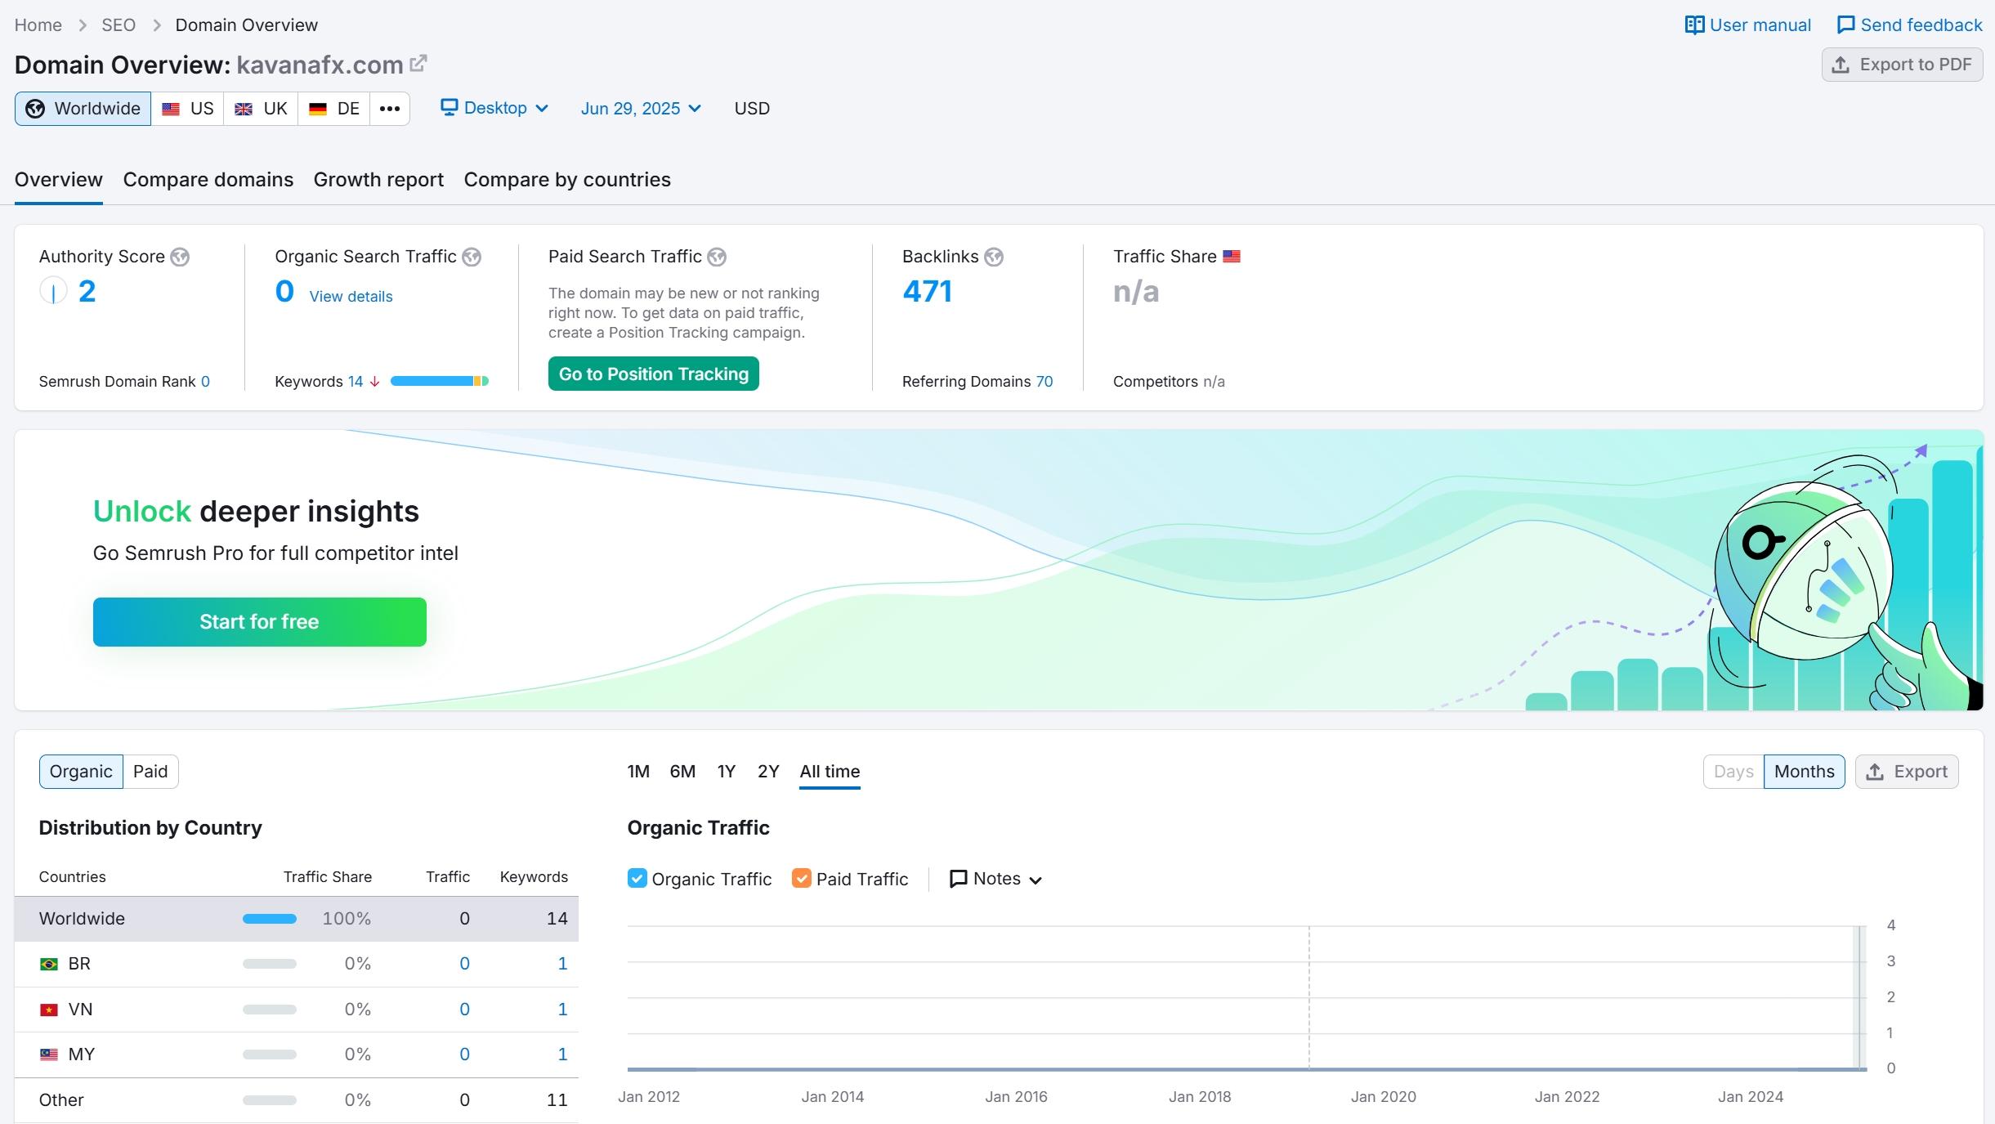Click the Send feedback speech icon
Screen dimensions: 1995x1124
click(x=1845, y=25)
